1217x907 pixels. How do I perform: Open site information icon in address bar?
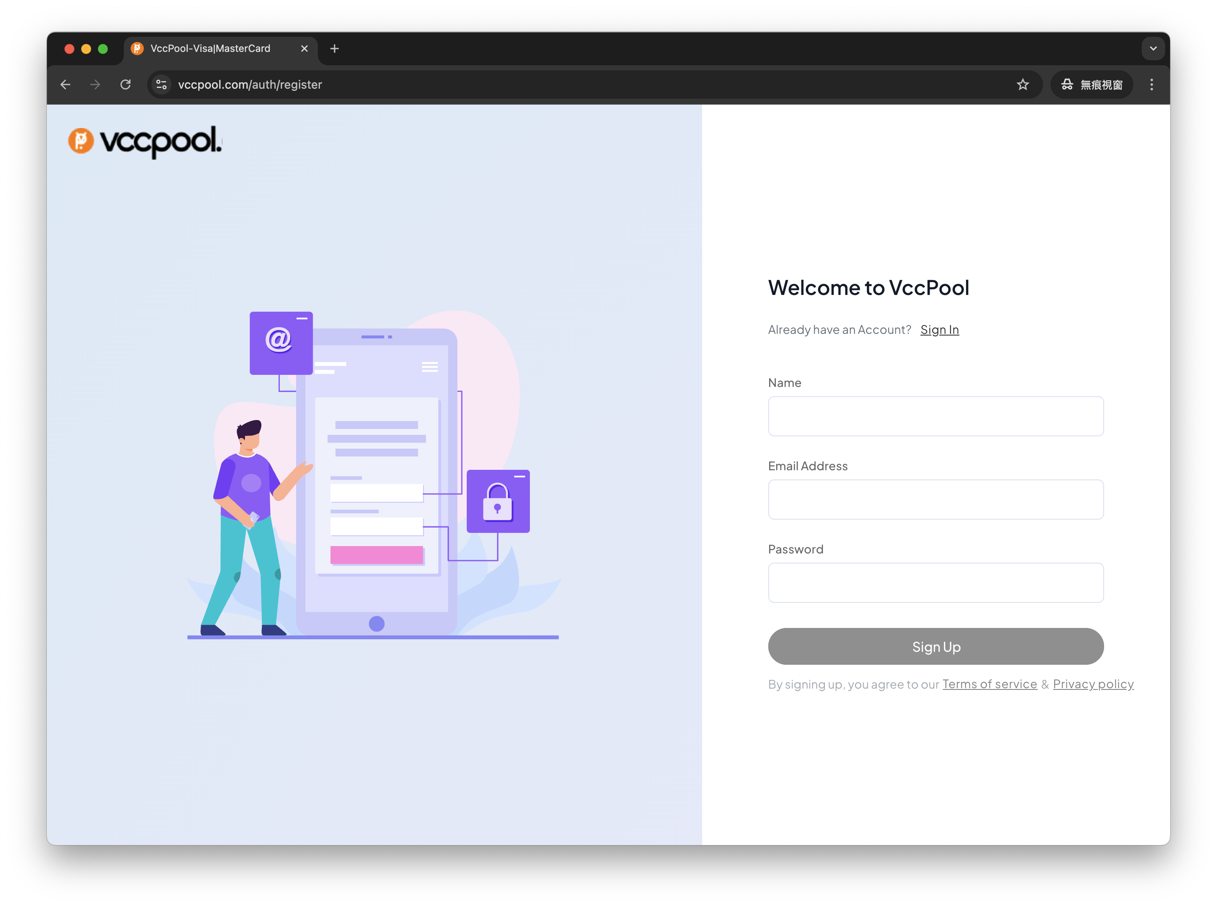(x=161, y=85)
